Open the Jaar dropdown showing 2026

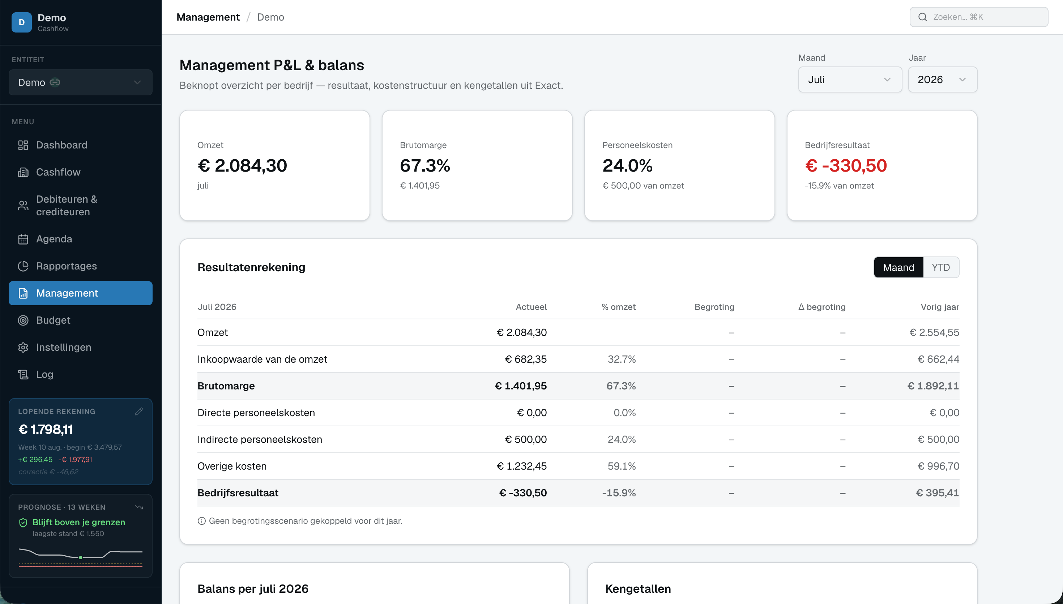coord(942,79)
